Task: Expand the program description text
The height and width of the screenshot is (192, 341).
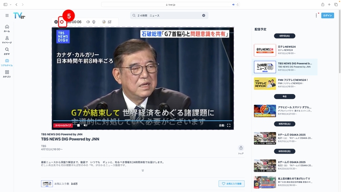Action: (143, 171)
